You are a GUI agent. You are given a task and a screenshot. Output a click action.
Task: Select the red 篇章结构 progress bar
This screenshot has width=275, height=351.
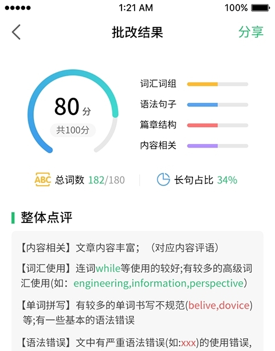pos(218,125)
